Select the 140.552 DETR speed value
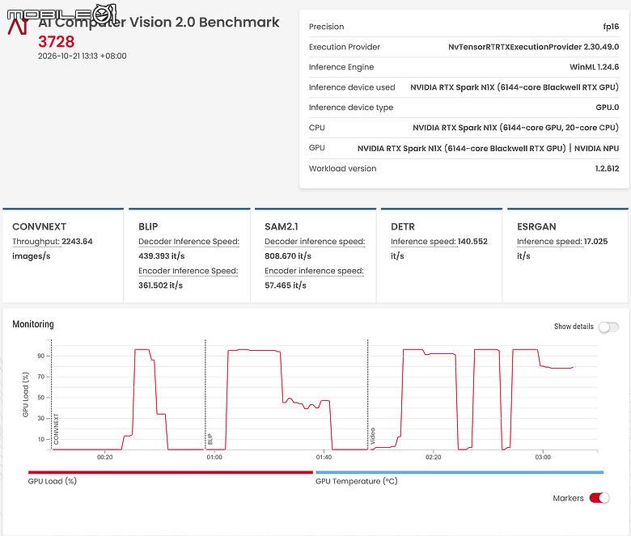This screenshot has width=631, height=536. click(473, 241)
